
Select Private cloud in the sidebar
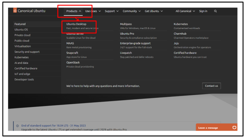pyautogui.click(x=22, y=35)
